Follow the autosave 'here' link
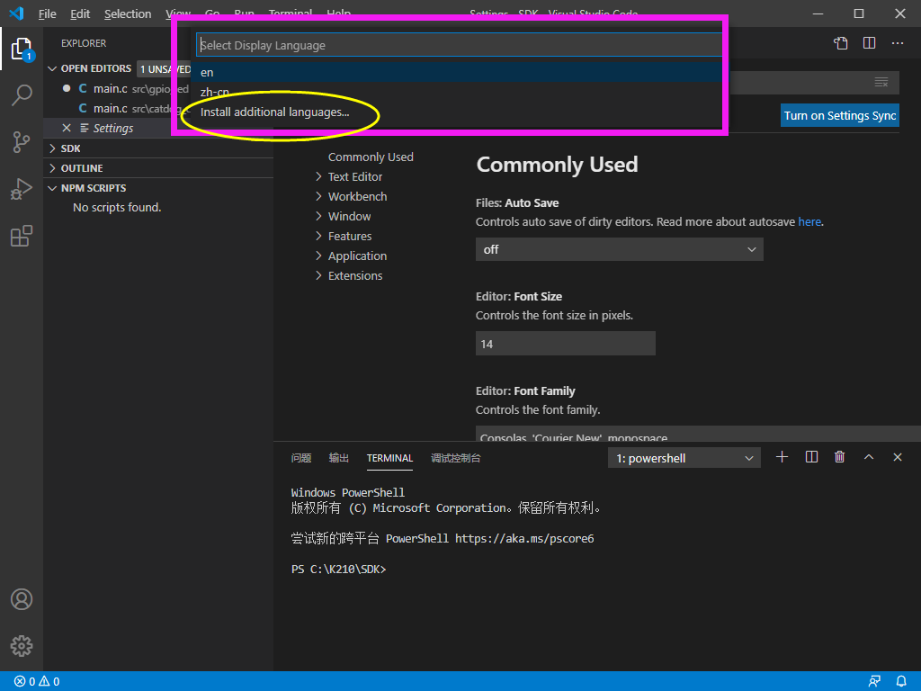Viewport: 921px width, 691px height. [x=809, y=221]
